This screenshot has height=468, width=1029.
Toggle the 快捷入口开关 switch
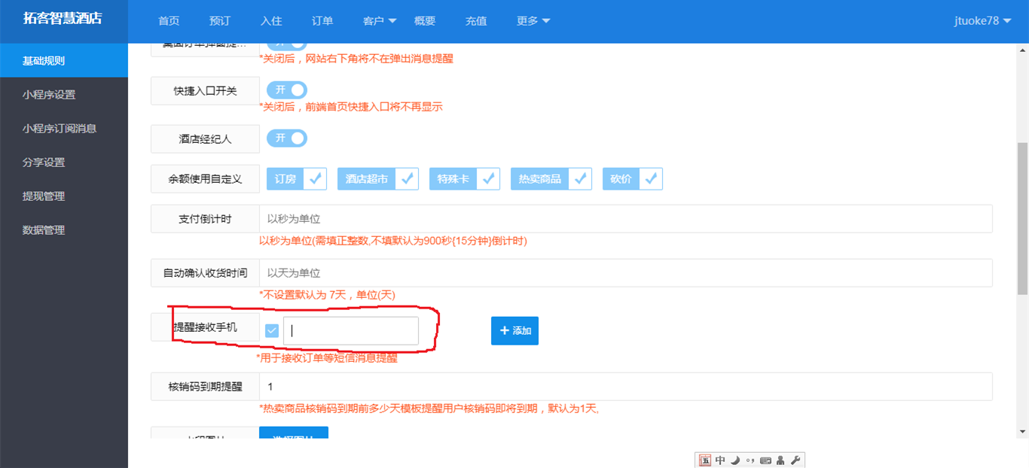(287, 90)
